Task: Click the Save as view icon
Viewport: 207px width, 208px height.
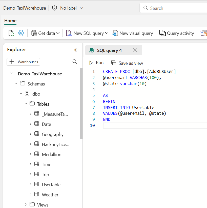Action: (114, 63)
